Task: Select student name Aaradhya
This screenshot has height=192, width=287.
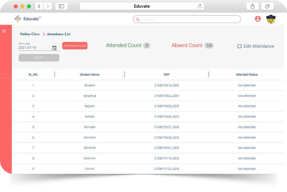Action: [89, 96]
